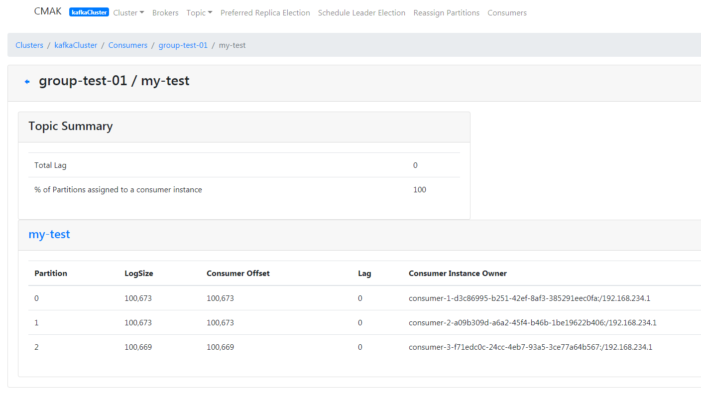Open Schedule Leader Election page
701x415 pixels.
361,13
